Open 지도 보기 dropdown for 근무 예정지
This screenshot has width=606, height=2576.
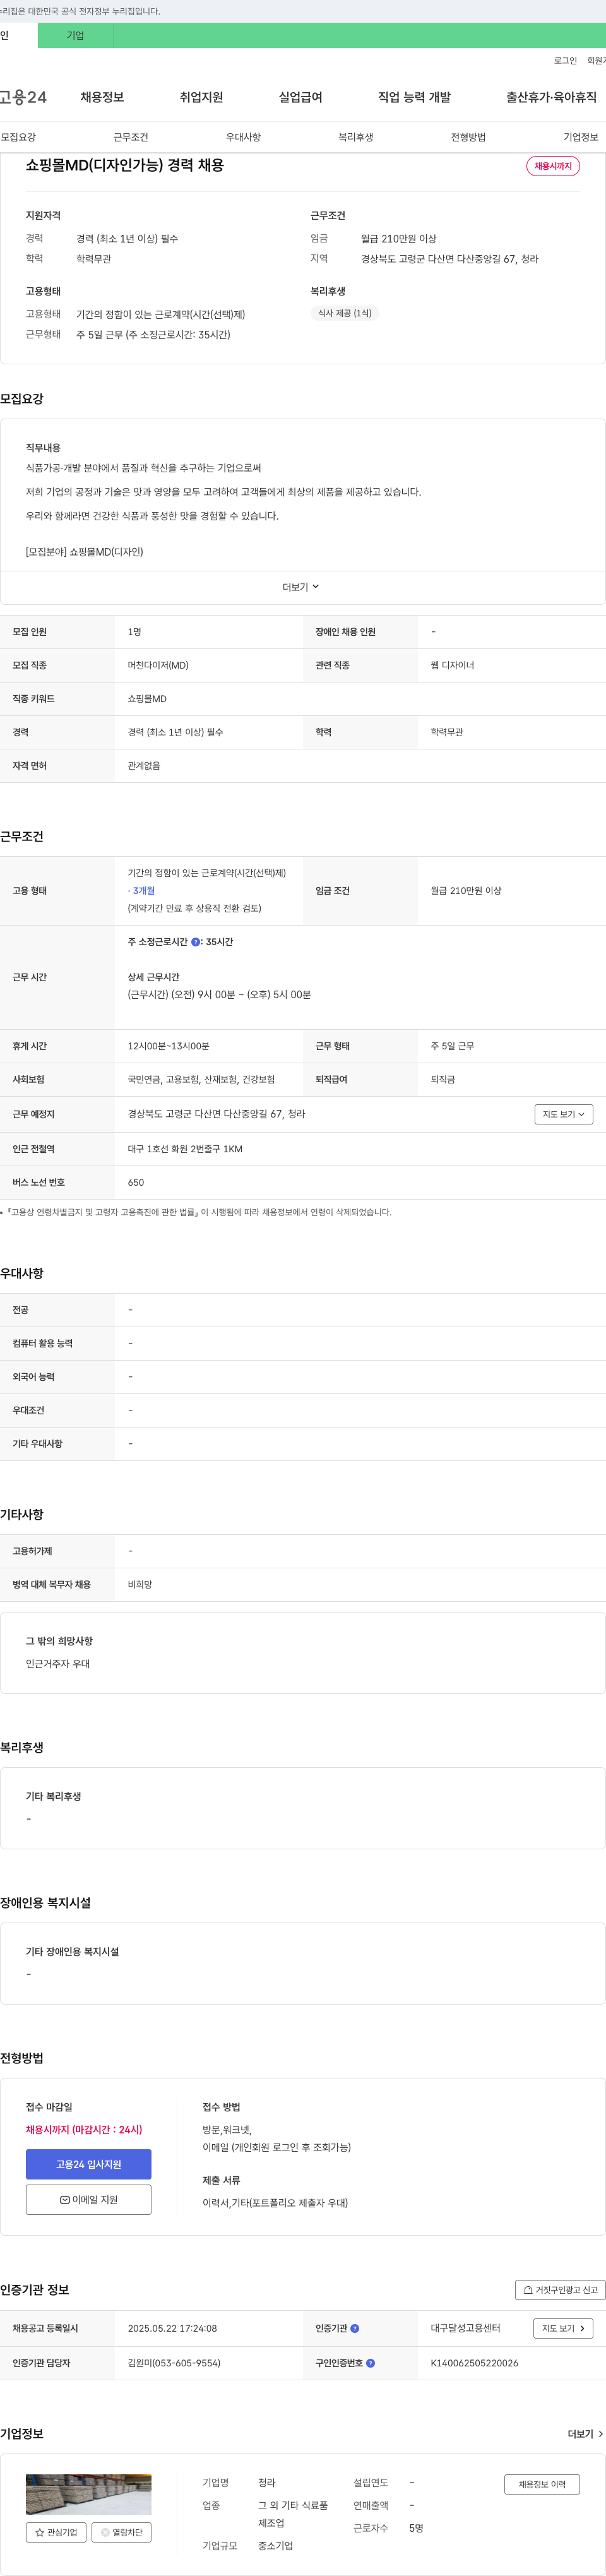point(564,1114)
